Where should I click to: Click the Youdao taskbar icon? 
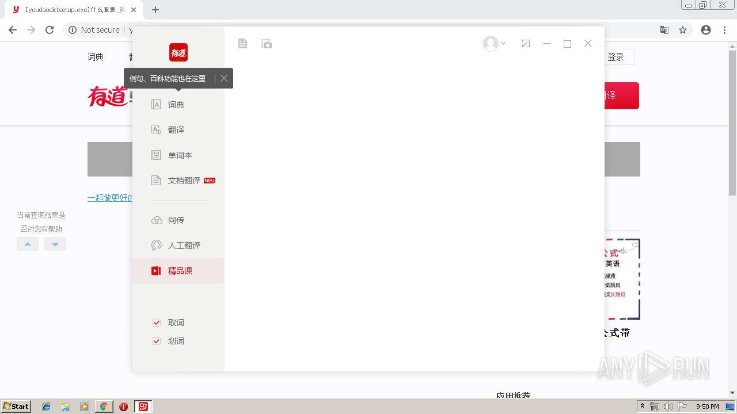click(143, 407)
